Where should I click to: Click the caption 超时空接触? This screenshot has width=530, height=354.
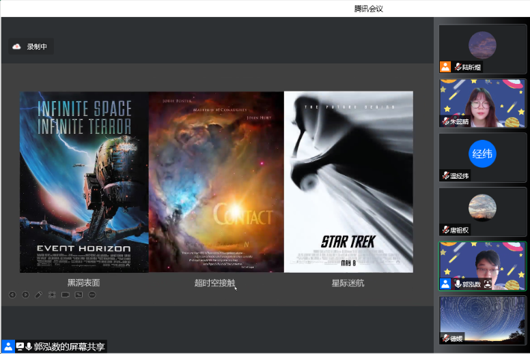(x=214, y=283)
